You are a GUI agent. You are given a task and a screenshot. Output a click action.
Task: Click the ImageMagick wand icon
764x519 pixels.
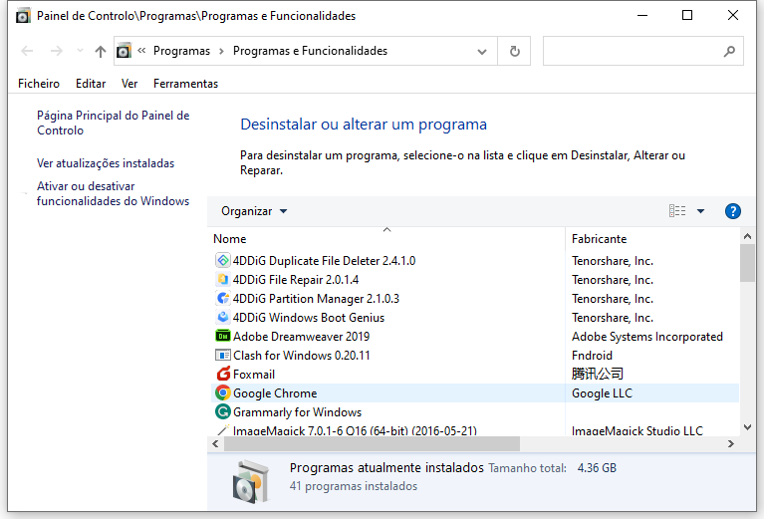pos(223,429)
